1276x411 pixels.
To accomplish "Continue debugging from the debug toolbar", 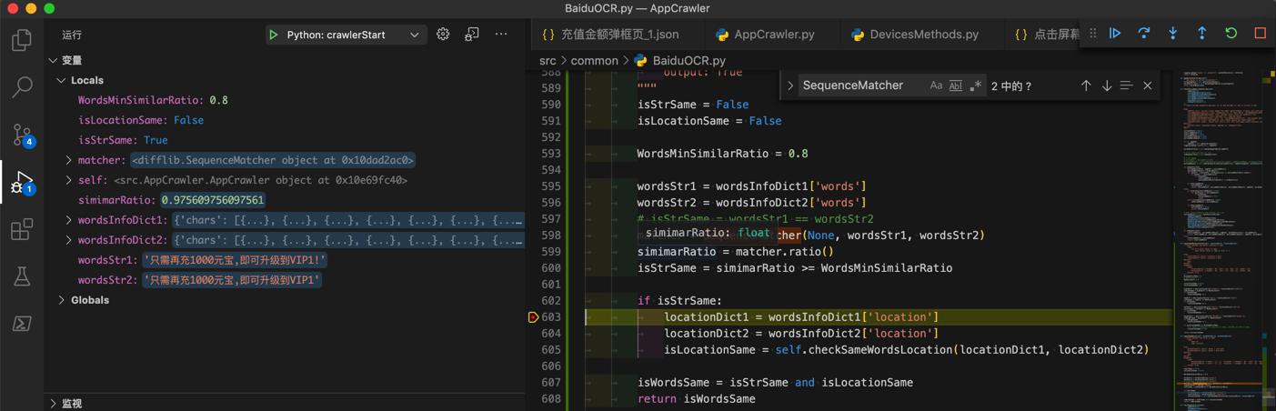I will point(1115,34).
